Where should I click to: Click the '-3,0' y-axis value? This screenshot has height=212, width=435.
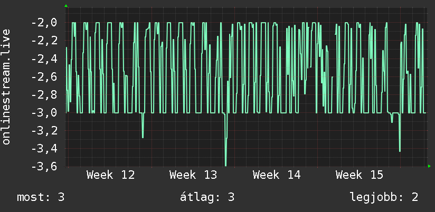tap(44, 113)
